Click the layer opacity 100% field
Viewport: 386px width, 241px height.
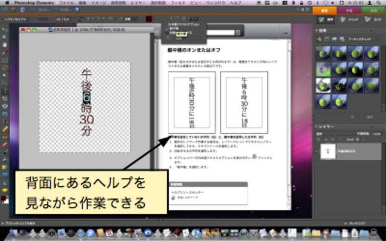[376, 134]
